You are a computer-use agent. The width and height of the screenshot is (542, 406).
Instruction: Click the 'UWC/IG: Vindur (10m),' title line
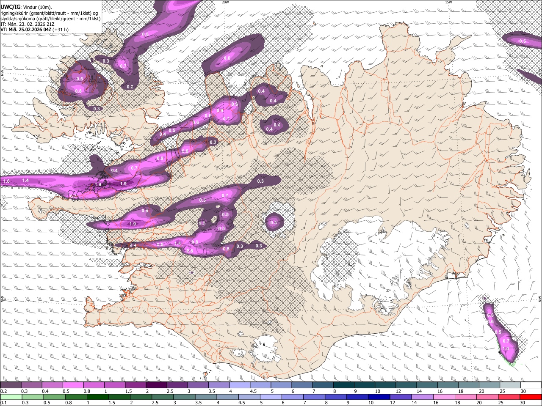point(26,7)
